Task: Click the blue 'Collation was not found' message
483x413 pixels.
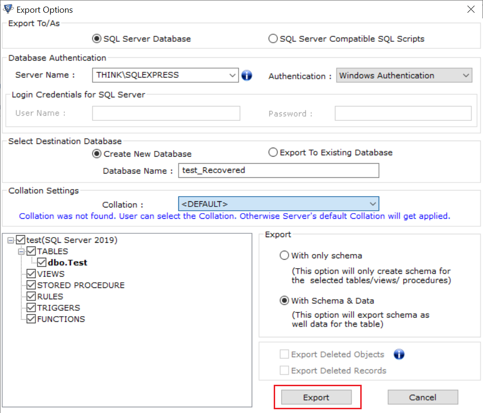Action: [234, 216]
